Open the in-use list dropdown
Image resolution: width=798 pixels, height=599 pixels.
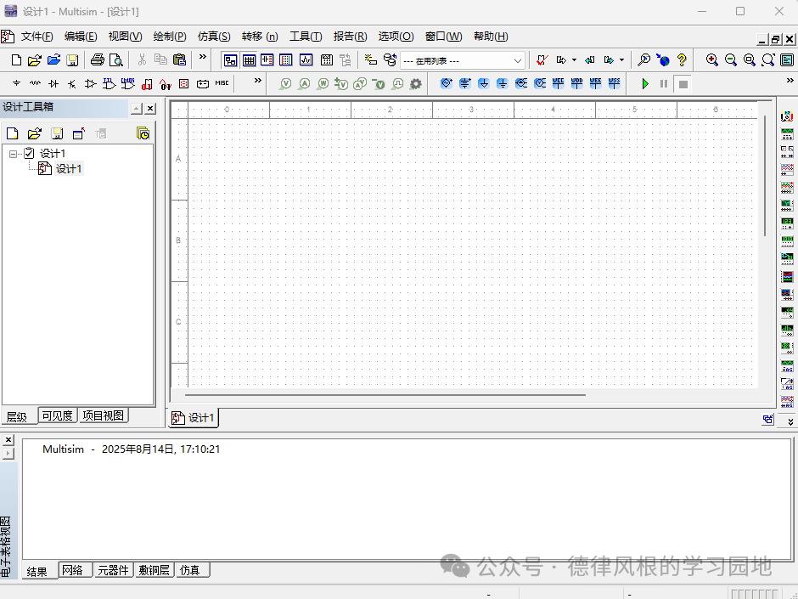518,60
